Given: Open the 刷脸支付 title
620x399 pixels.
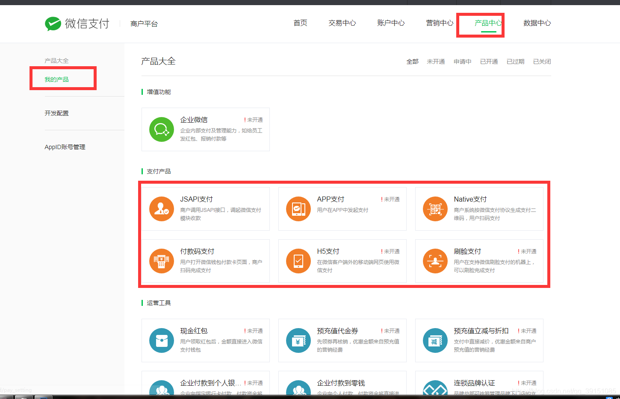Looking at the screenshot, I should pyautogui.click(x=467, y=251).
